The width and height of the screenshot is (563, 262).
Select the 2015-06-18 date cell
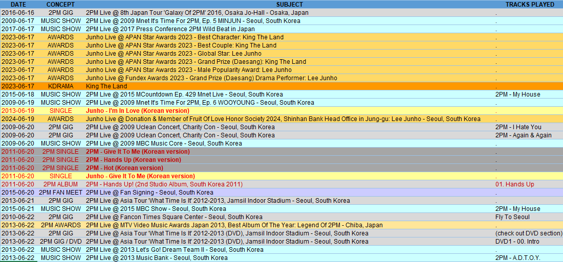18,94
